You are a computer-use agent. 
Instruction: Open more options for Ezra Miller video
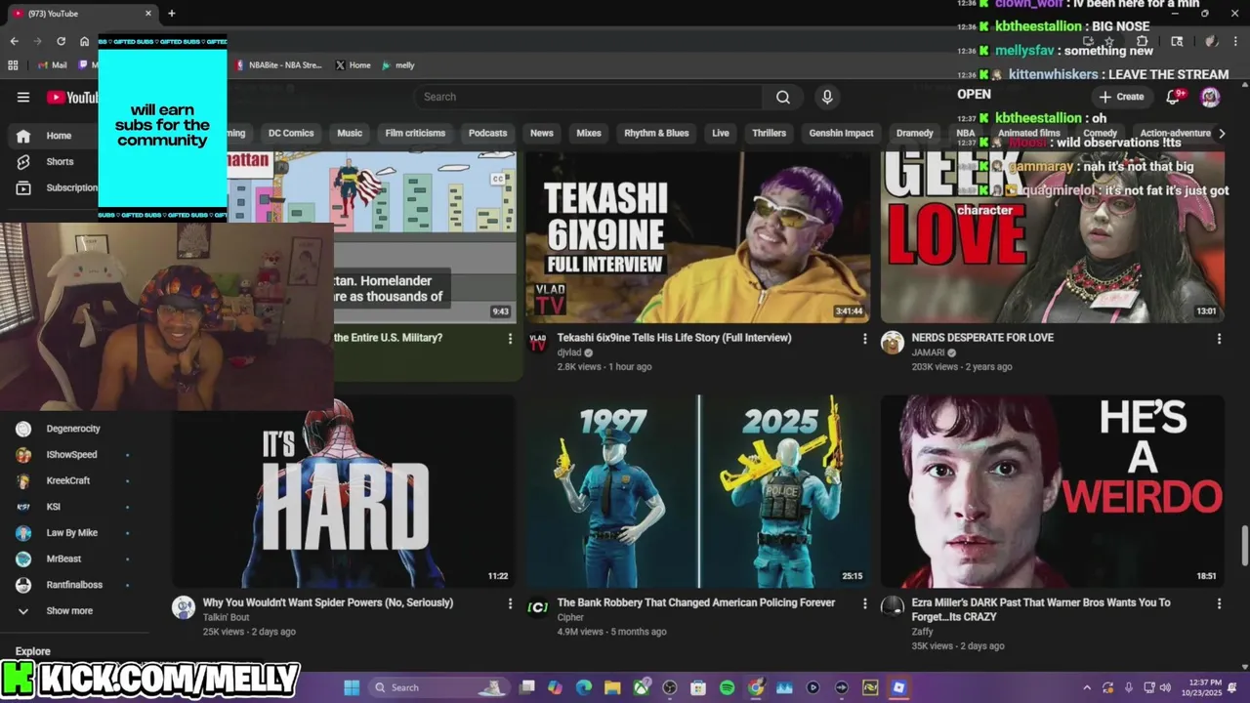pos(1219,603)
